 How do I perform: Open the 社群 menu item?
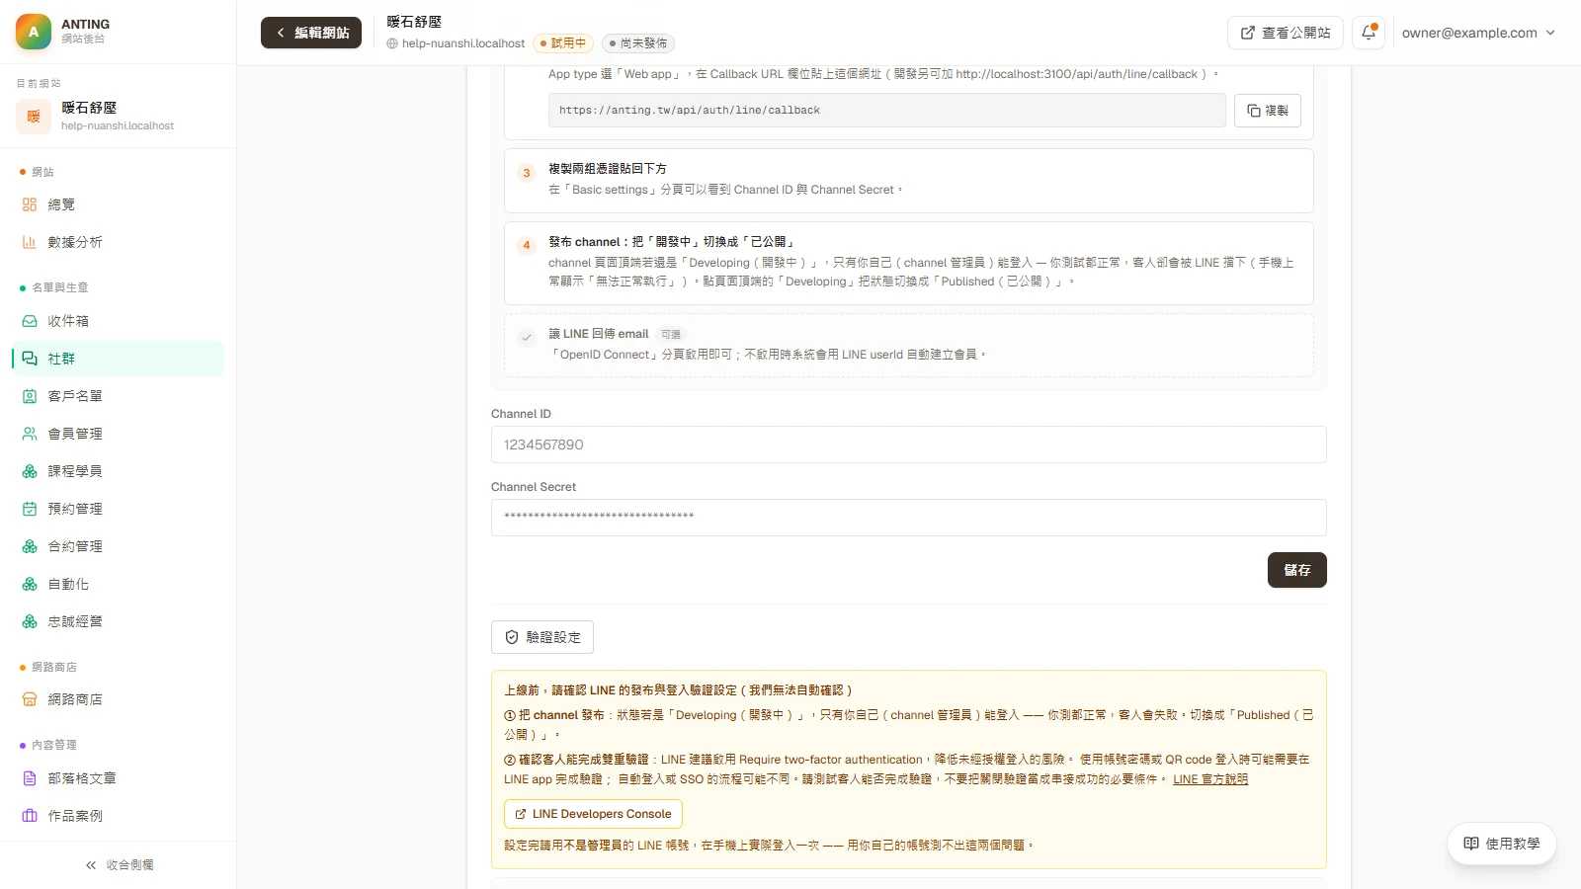tap(119, 359)
